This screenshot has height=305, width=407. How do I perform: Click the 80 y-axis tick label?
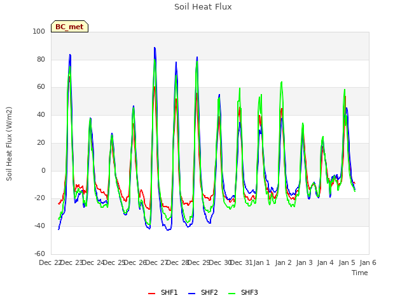point(41,59)
